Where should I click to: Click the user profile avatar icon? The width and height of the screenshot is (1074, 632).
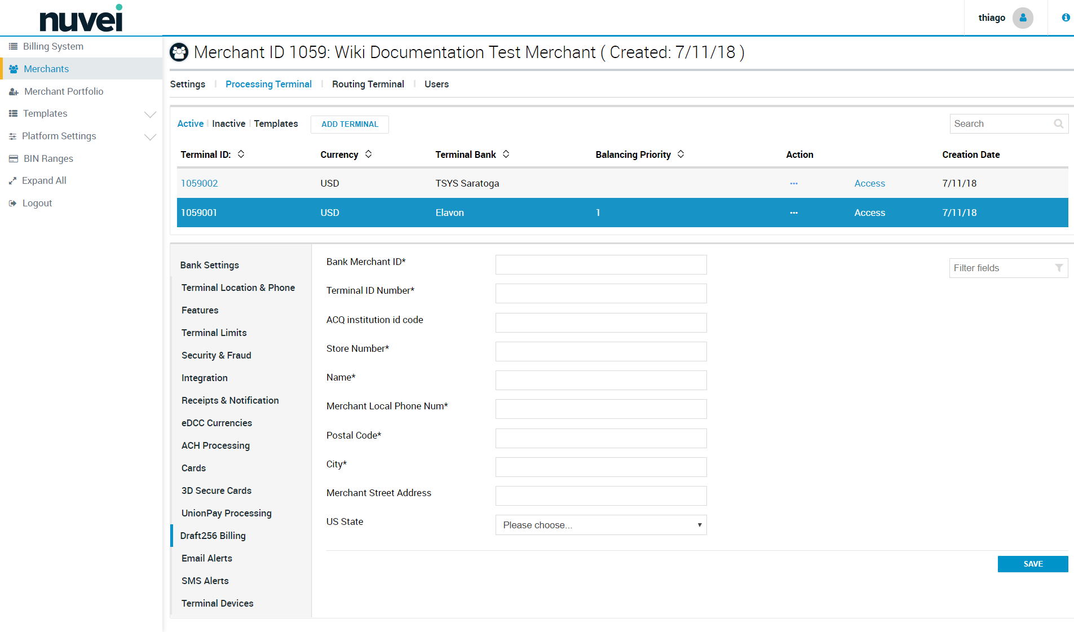(x=1023, y=18)
